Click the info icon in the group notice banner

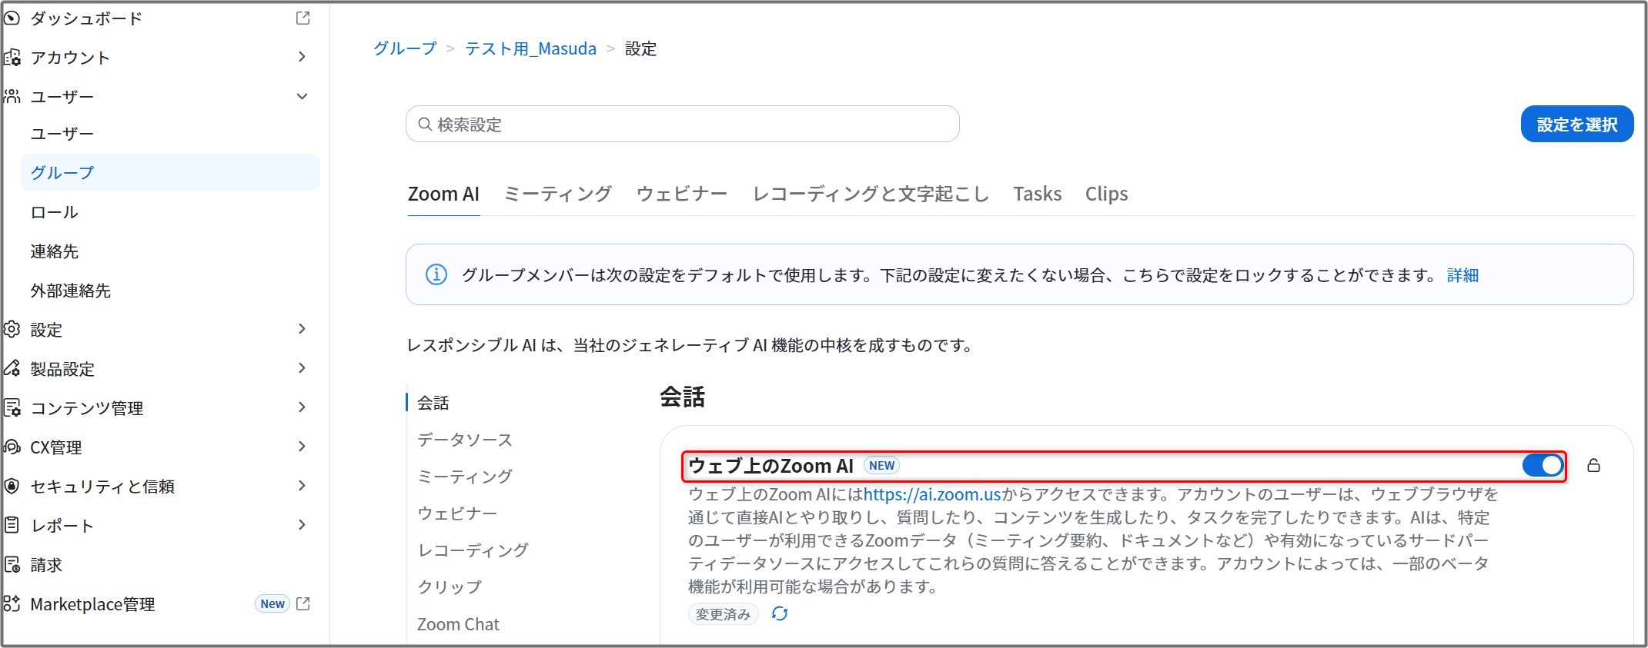436,274
